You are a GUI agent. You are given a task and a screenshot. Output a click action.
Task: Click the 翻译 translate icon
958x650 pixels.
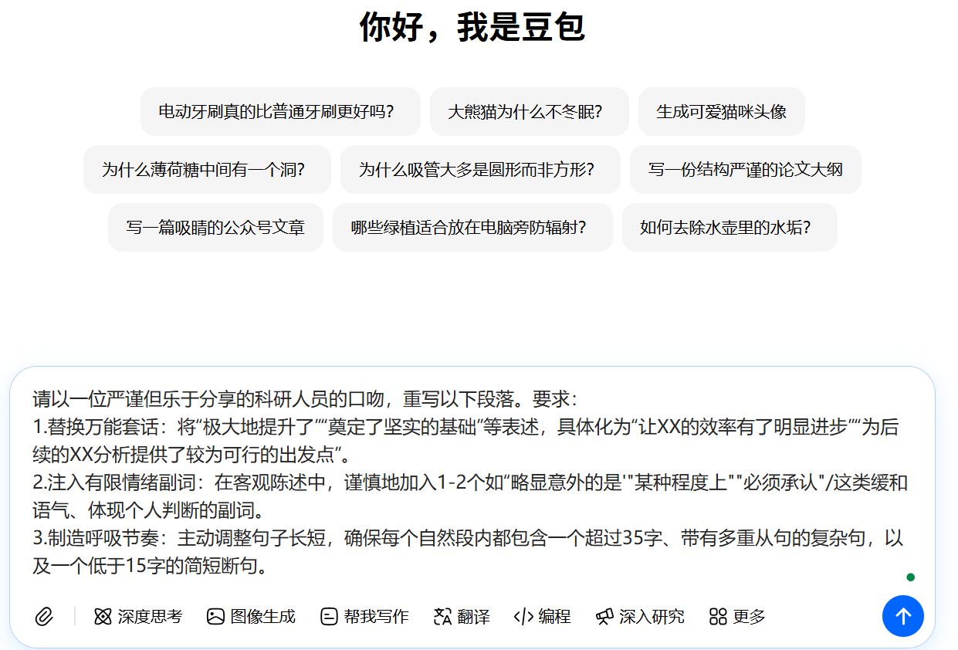[442, 617]
